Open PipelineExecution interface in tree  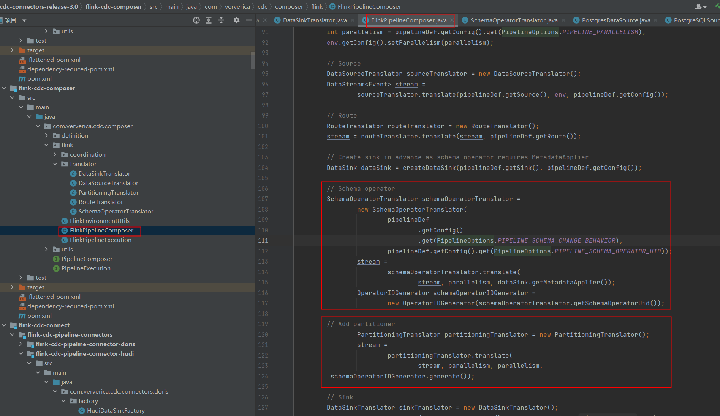pyautogui.click(x=86, y=268)
